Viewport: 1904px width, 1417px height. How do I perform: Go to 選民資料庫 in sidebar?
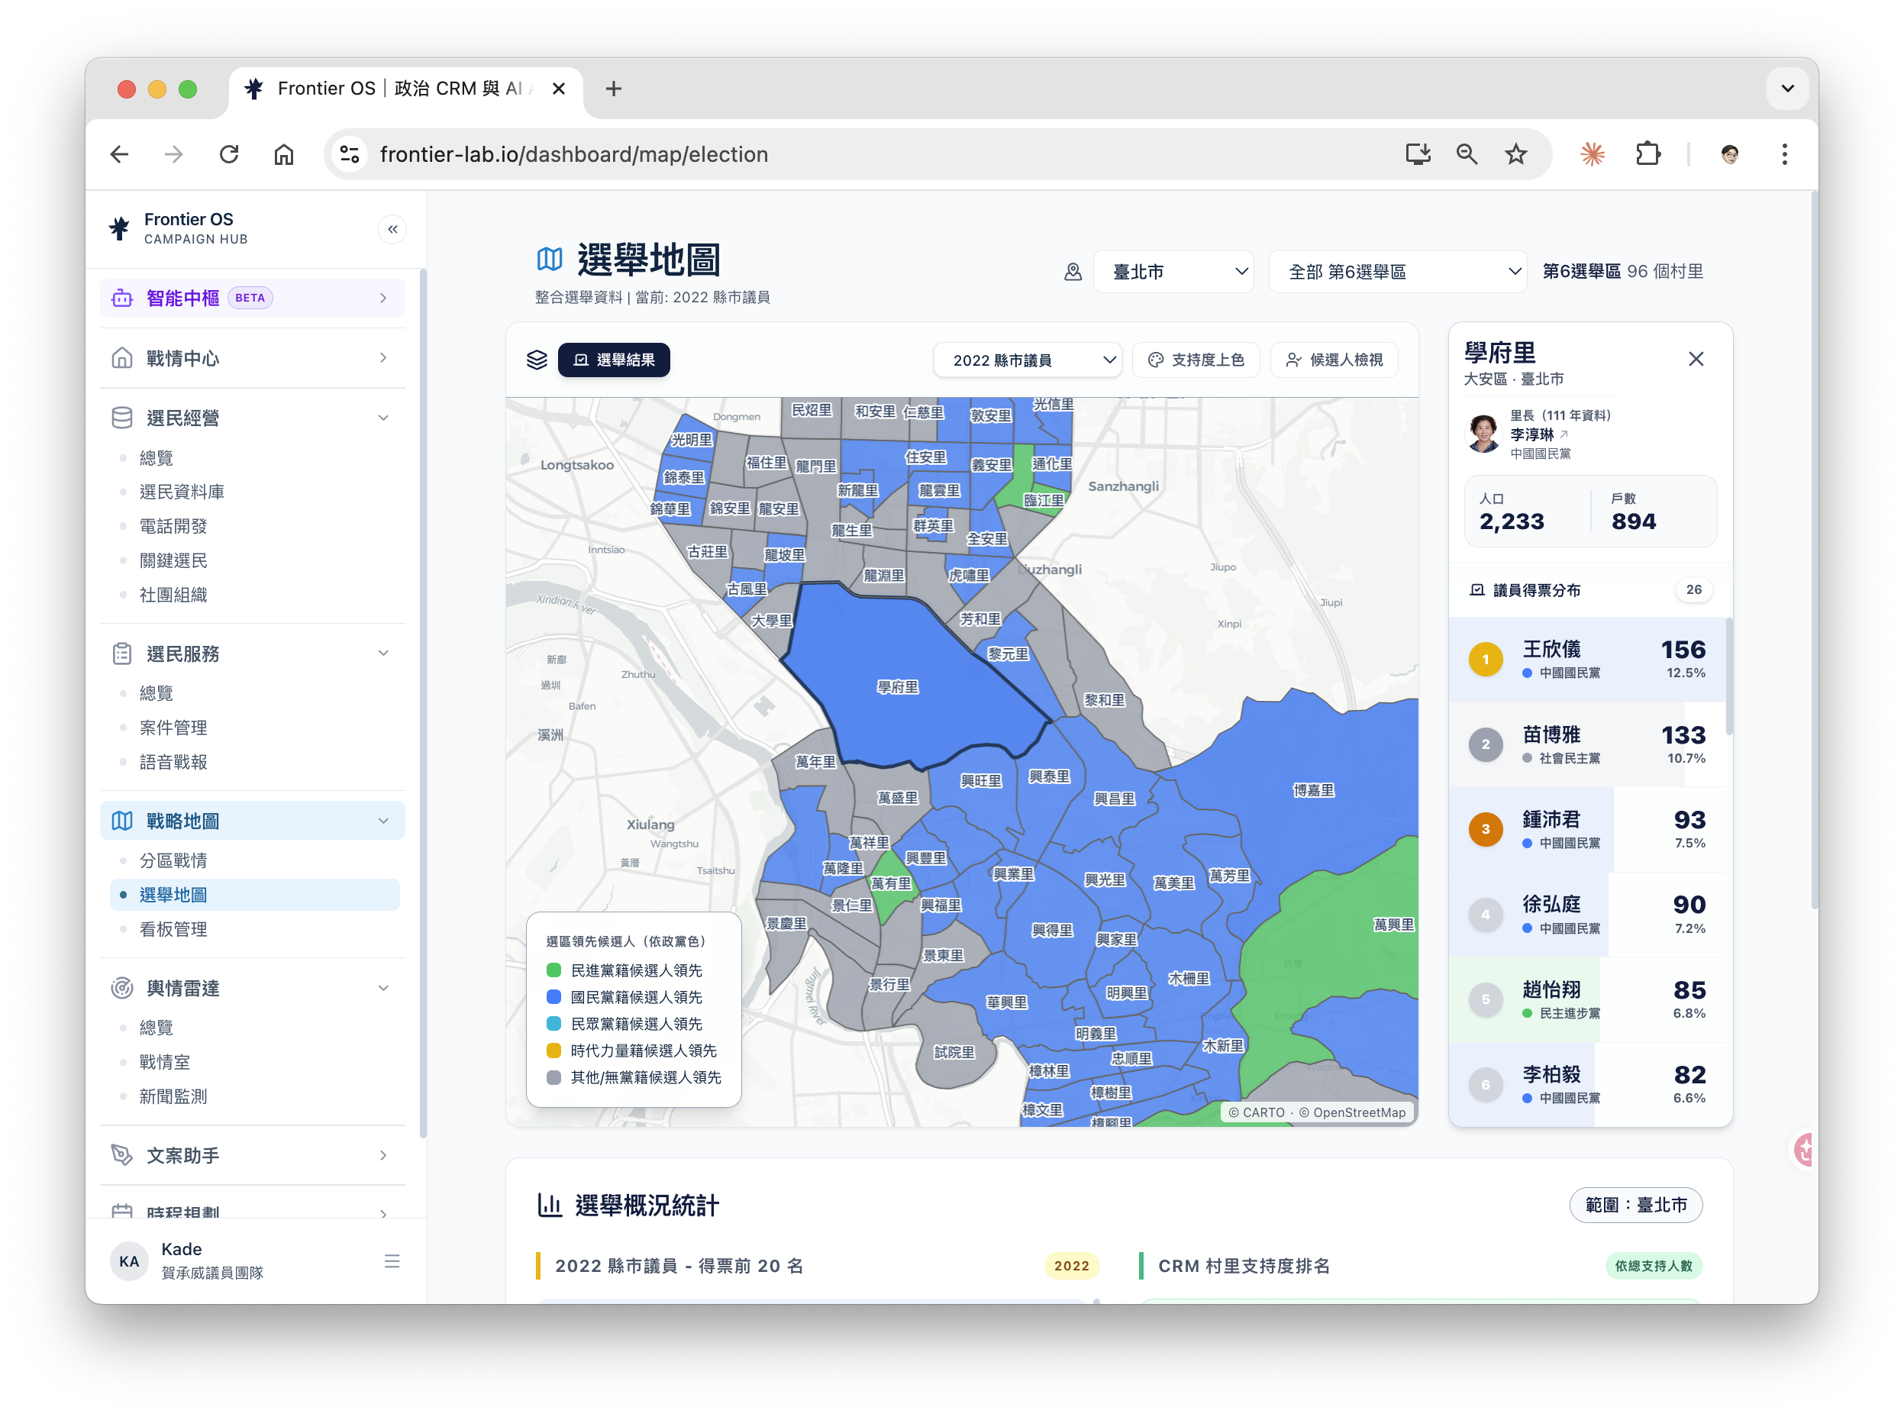(x=182, y=492)
